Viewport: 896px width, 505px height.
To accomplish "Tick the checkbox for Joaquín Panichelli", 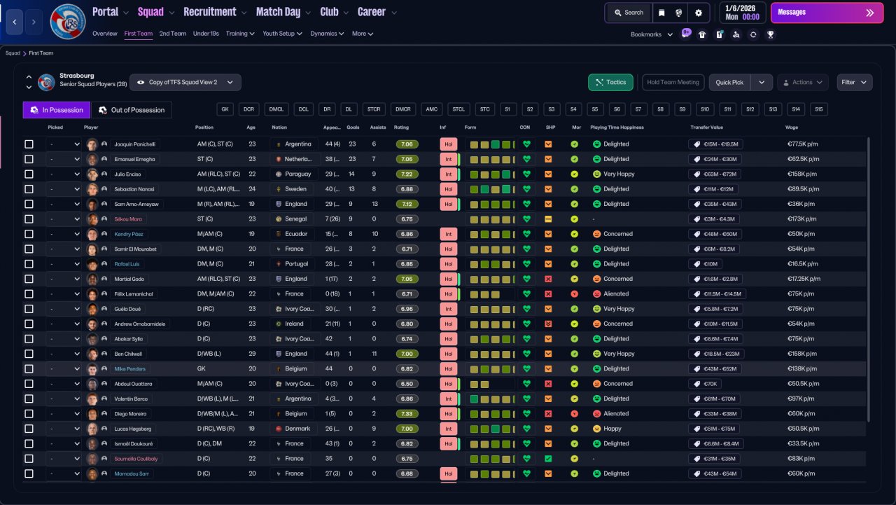I will point(29,144).
